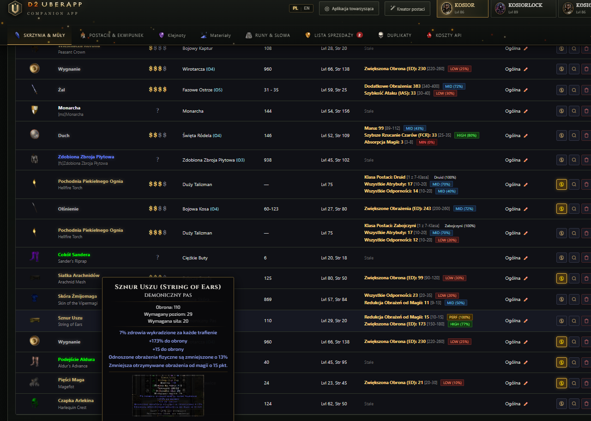
Task: Toggle the highlighted coin for Siatka Arachnidów
Action: 561,278
